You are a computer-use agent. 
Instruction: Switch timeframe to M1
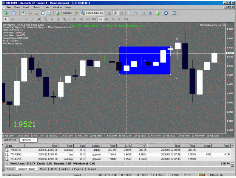75,19
